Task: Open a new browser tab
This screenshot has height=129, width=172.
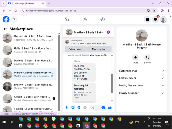Action: pyautogui.click(x=49, y=3)
